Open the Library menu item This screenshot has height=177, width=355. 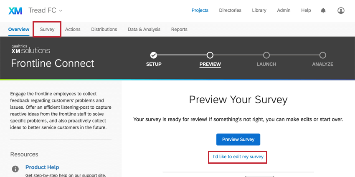(259, 10)
